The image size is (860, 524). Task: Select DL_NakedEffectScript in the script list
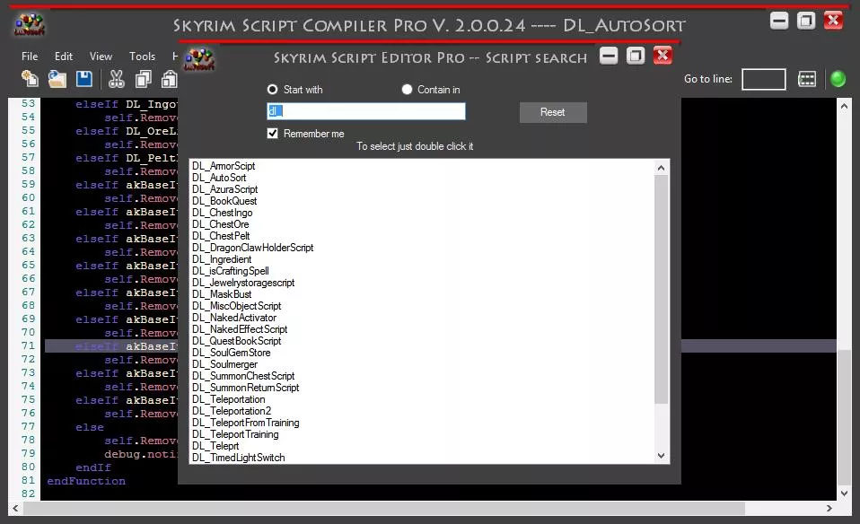pos(240,329)
